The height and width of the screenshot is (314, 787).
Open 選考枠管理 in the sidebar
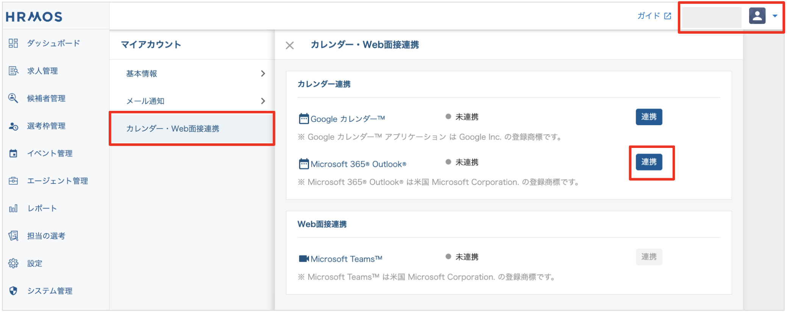(x=46, y=126)
